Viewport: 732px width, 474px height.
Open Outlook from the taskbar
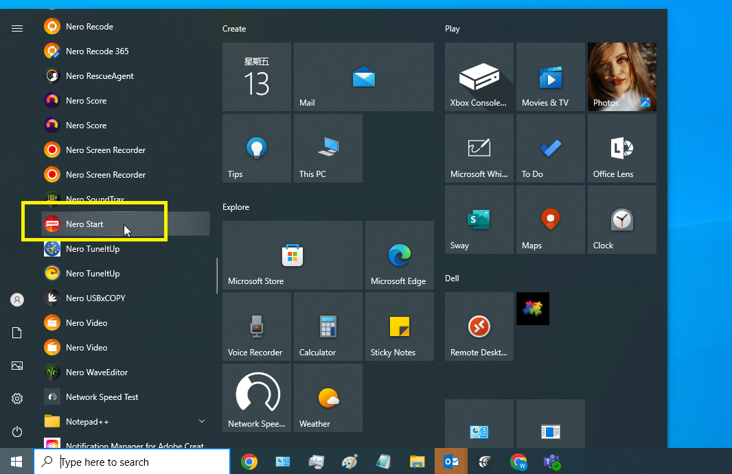tap(451, 462)
